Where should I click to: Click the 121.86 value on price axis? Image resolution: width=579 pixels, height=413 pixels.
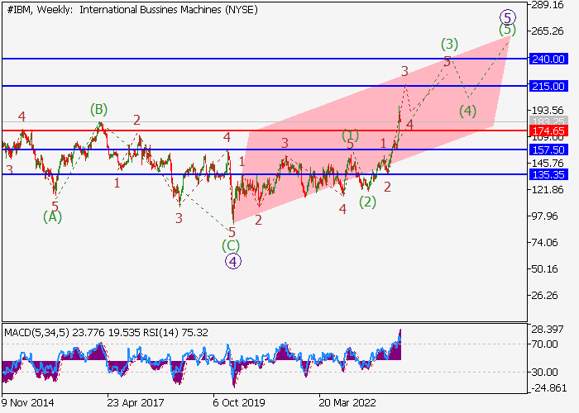click(x=548, y=189)
